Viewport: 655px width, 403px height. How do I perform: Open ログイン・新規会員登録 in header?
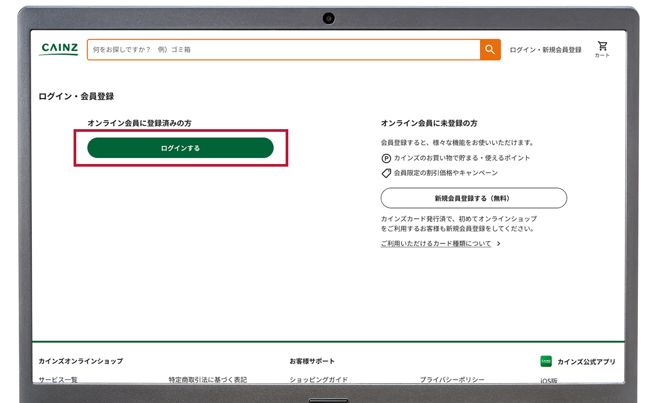[x=545, y=50]
